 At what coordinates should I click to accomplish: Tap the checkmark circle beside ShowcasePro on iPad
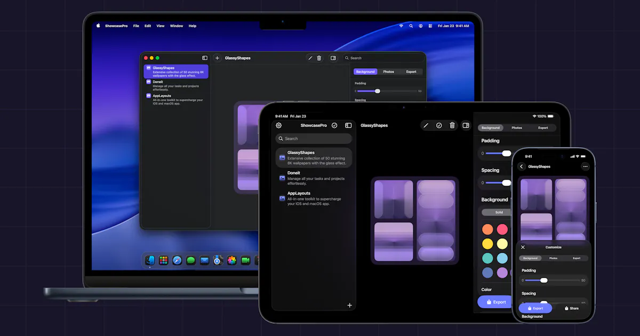334,125
